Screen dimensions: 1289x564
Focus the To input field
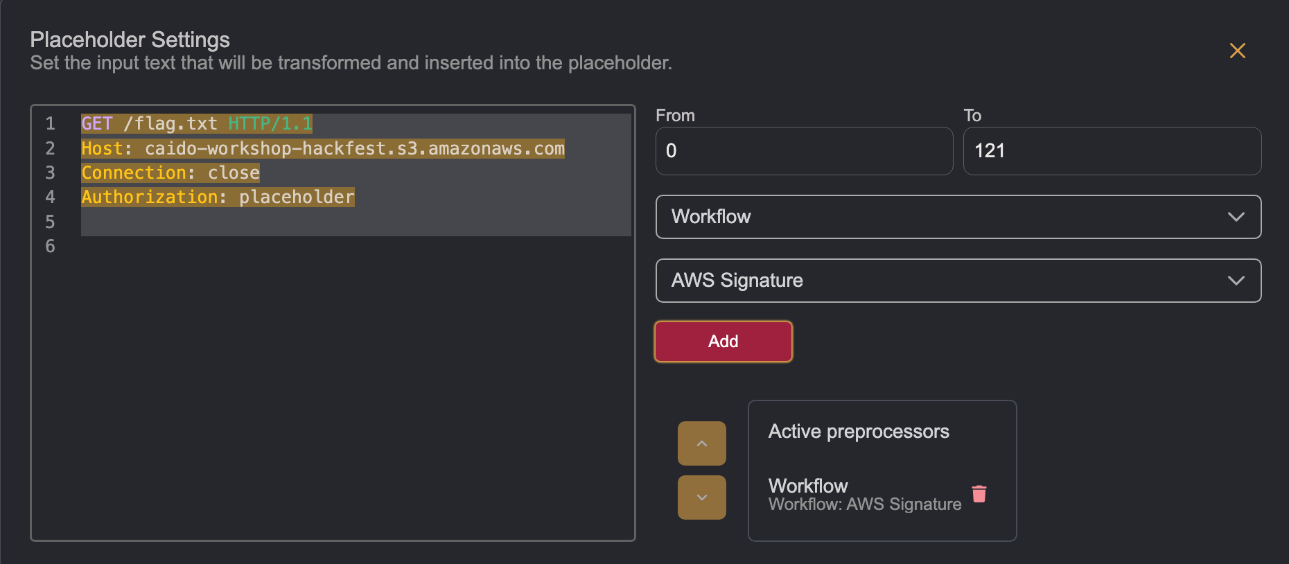tap(1112, 151)
